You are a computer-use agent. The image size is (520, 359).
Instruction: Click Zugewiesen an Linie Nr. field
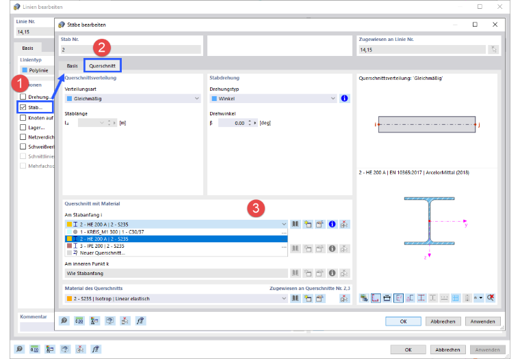[x=422, y=50]
